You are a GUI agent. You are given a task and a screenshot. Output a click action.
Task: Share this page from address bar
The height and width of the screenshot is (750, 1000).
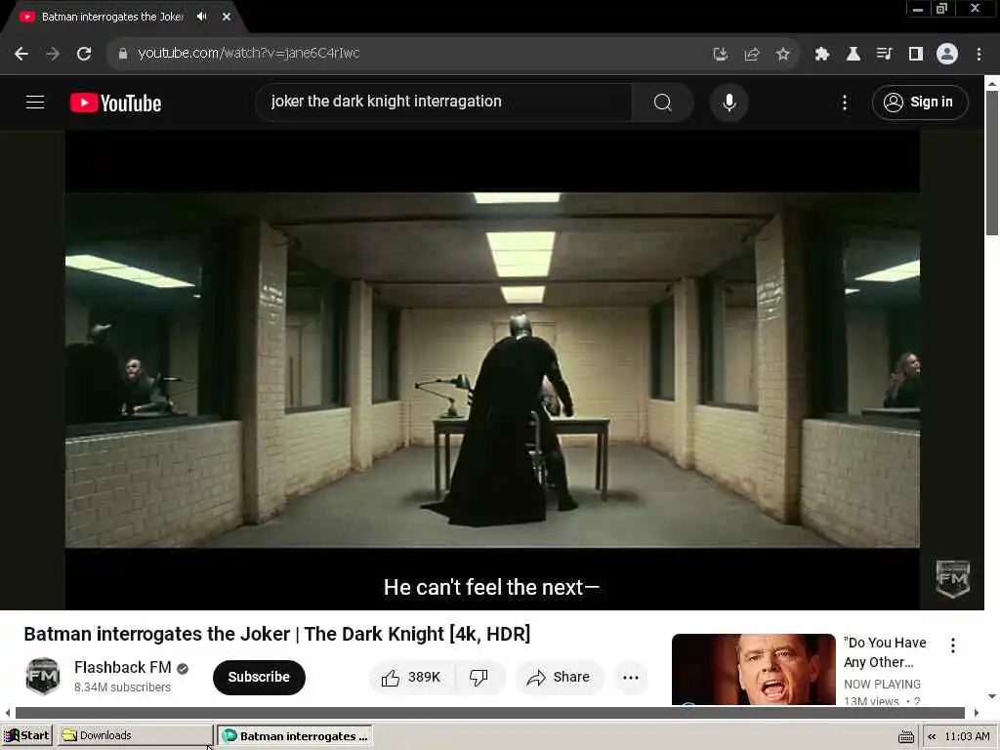(x=752, y=55)
